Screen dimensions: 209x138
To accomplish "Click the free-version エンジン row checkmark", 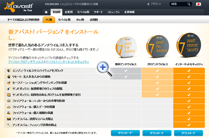I will [x=126, y=70].
